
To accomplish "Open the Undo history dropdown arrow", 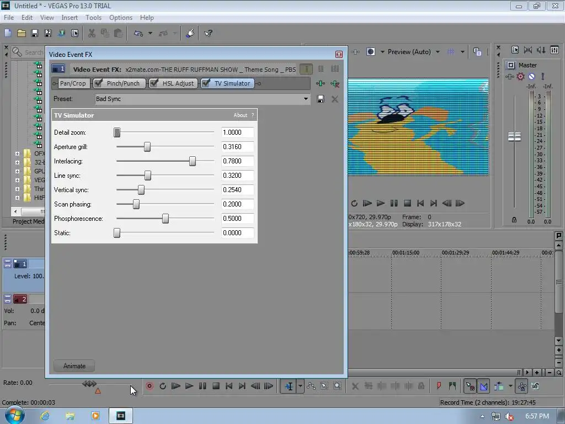I will point(150,33).
